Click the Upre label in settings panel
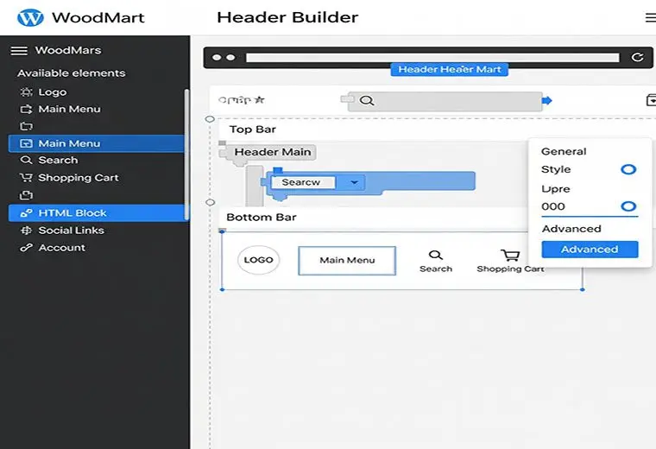Screen dimensions: 656x449 [556, 189]
